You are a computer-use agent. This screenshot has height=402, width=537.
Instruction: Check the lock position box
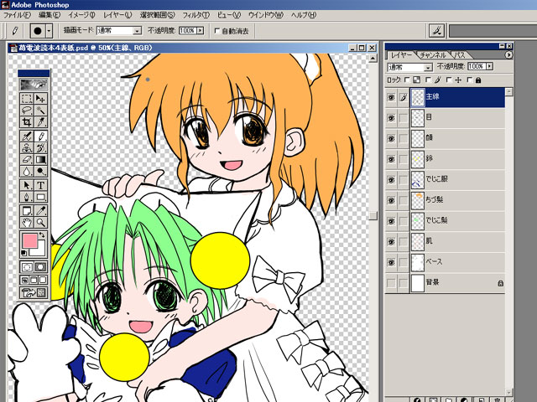[x=449, y=80]
